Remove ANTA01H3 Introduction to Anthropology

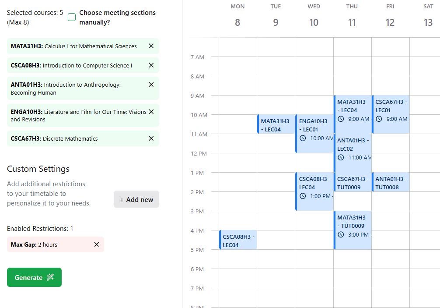tap(151, 85)
